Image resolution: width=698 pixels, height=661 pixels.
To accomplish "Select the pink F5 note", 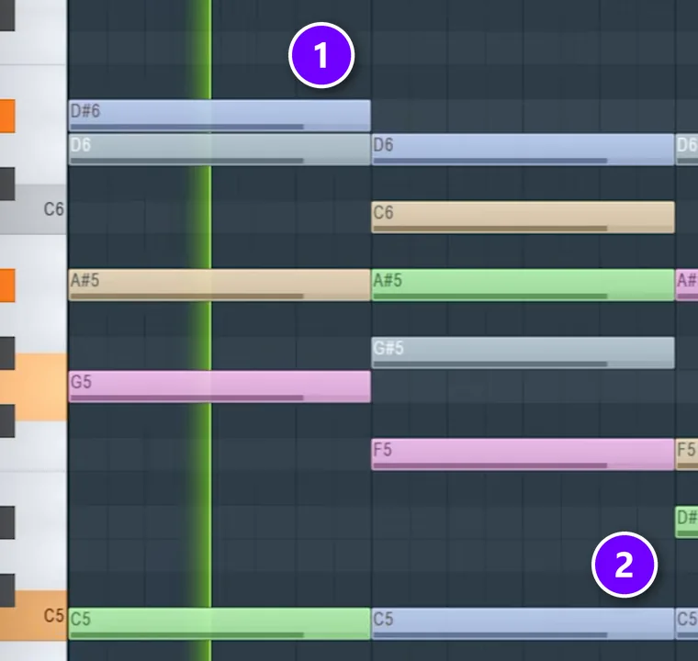I will 523,454.
